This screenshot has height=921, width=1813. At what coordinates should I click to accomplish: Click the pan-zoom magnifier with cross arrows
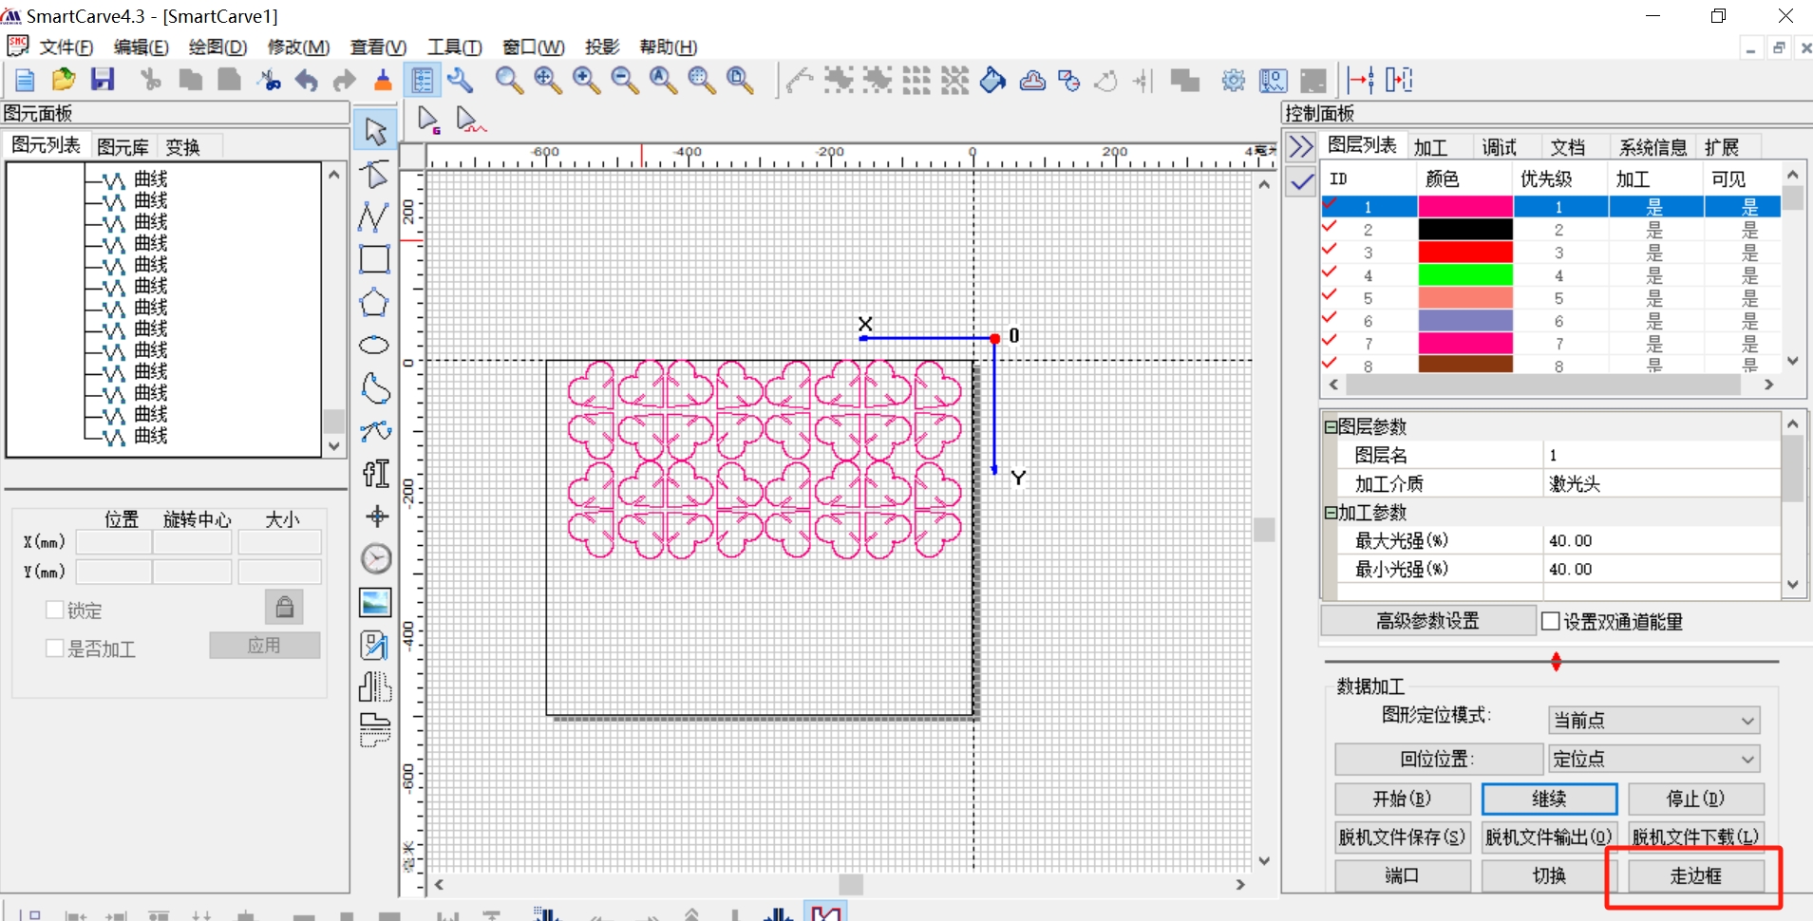[548, 81]
